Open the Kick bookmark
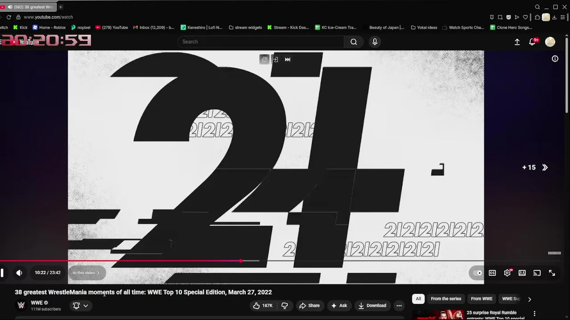This screenshot has width=570, height=320. (20, 28)
